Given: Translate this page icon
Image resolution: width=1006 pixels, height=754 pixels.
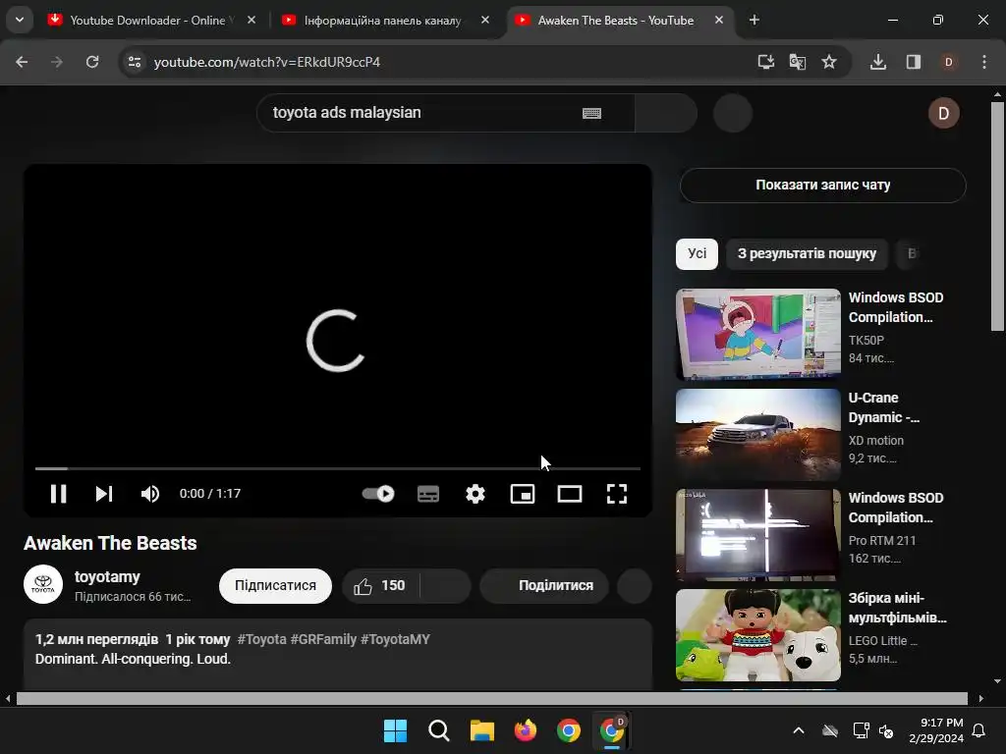Looking at the screenshot, I should coord(798,62).
